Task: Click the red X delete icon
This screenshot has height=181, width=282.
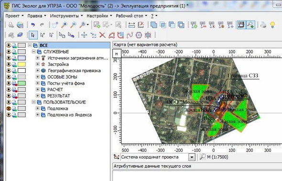Action: coord(102,35)
